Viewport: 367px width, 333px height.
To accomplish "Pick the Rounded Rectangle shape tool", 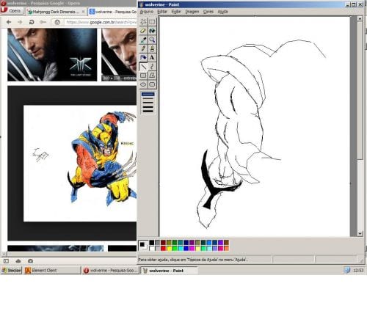I will pos(152,84).
